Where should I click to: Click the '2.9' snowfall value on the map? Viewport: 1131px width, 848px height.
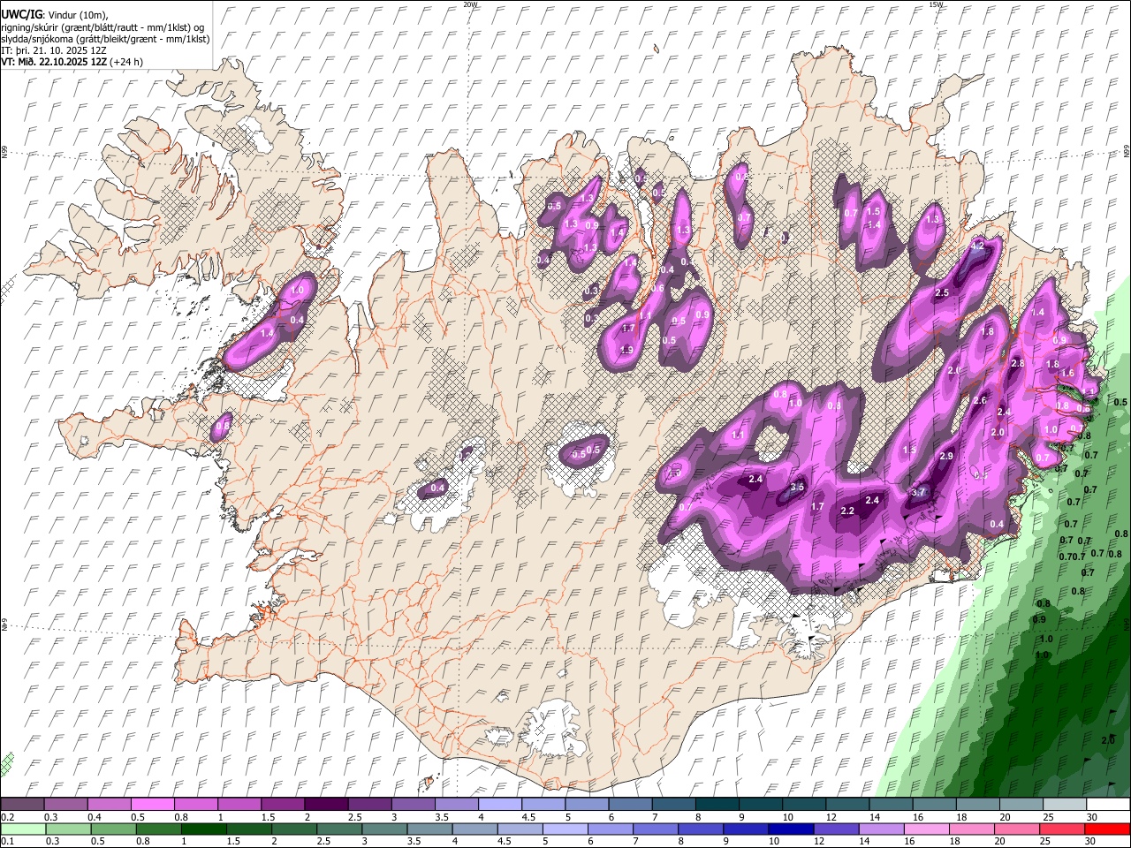[946, 456]
